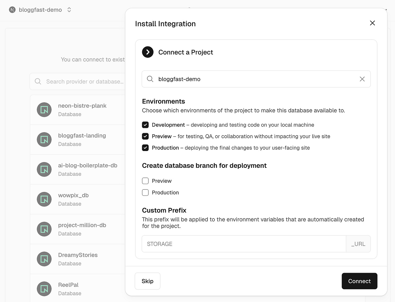This screenshot has height=302, width=395.
Task: Click the bloggfast-landing database icon
Action: 44,140
